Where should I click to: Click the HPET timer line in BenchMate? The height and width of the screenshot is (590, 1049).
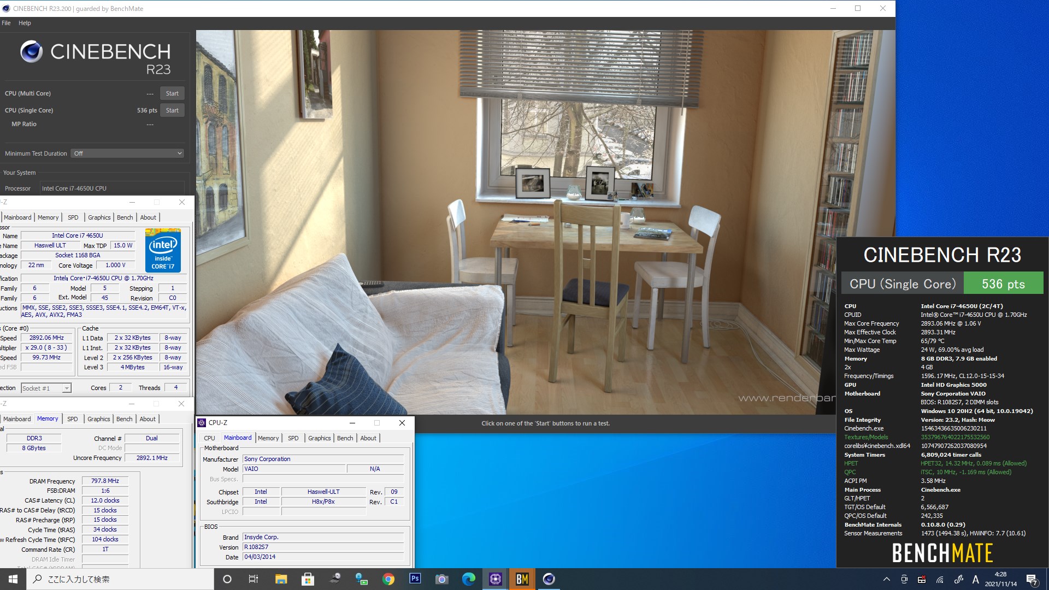[935, 463]
